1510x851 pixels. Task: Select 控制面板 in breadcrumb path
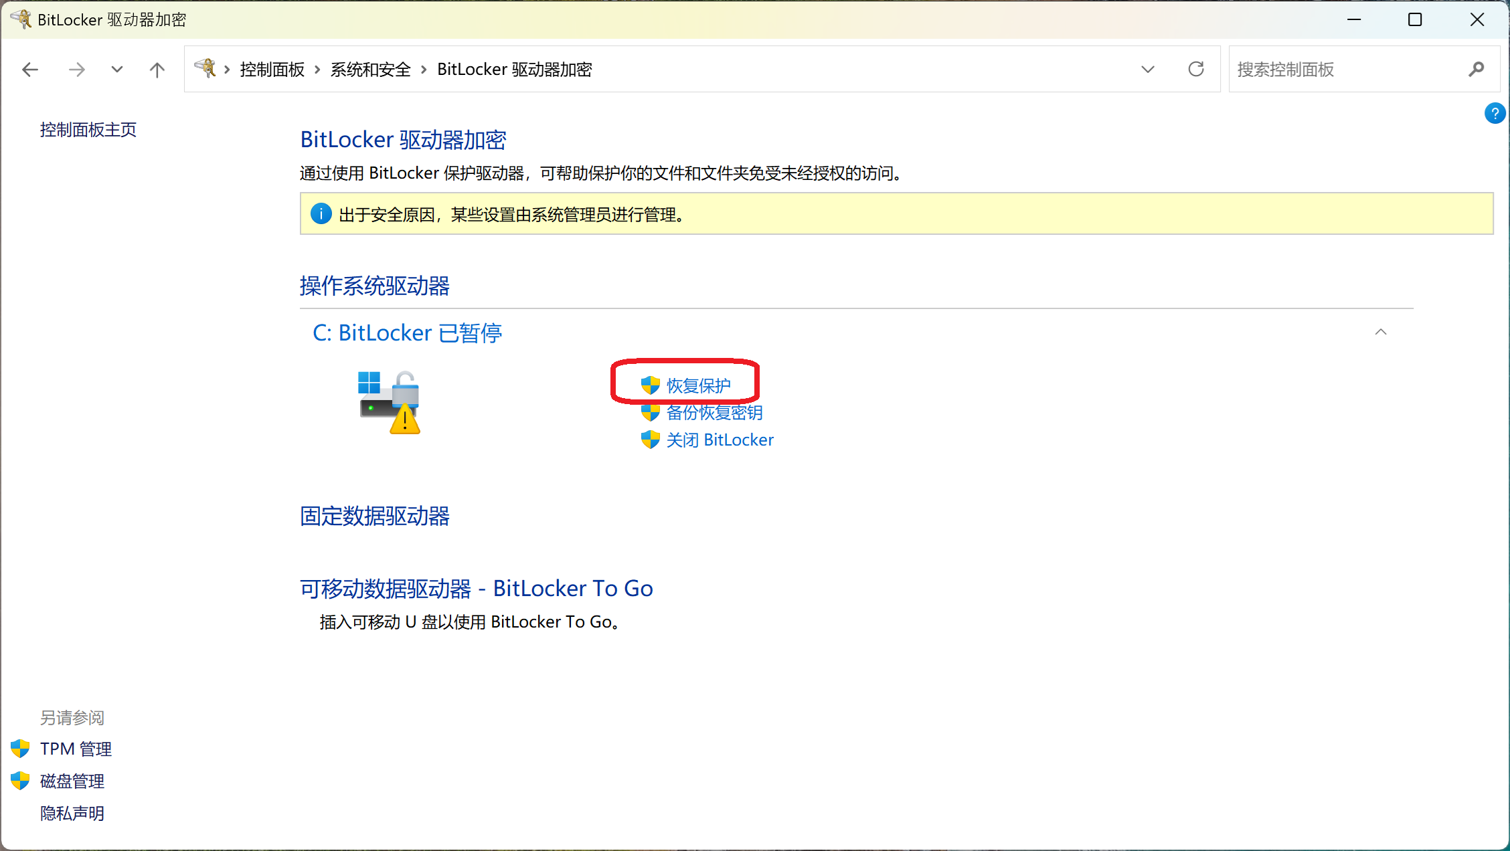272,70
